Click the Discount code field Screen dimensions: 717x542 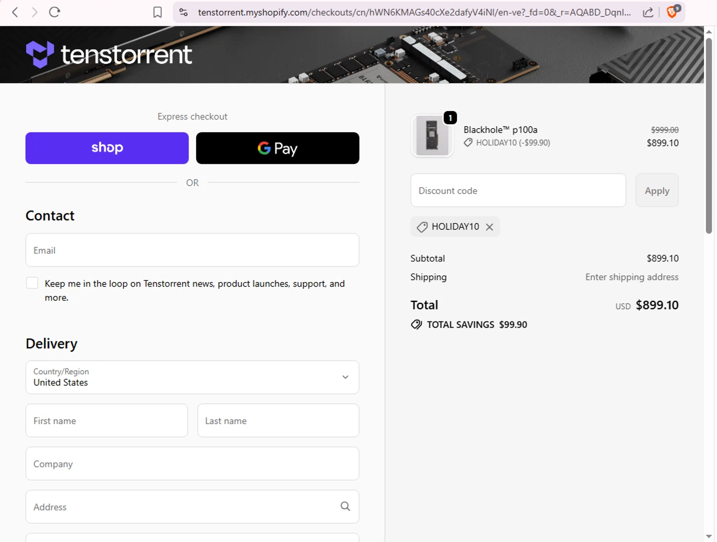(x=518, y=191)
